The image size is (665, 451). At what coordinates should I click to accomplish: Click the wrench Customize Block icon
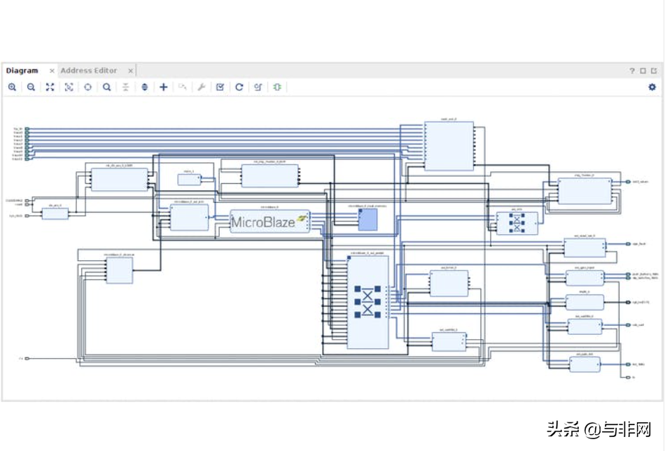202,87
